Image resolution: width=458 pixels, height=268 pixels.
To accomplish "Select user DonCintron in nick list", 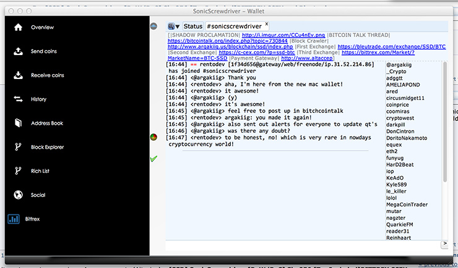I will (400, 132).
